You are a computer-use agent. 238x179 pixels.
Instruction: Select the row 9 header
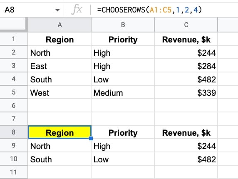click(14, 145)
